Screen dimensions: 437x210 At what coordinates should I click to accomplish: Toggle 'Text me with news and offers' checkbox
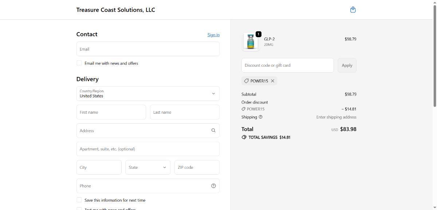click(x=79, y=209)
